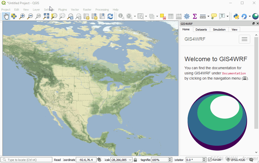
Task: Click the Text Annotation tool
Action: point(222,16)
